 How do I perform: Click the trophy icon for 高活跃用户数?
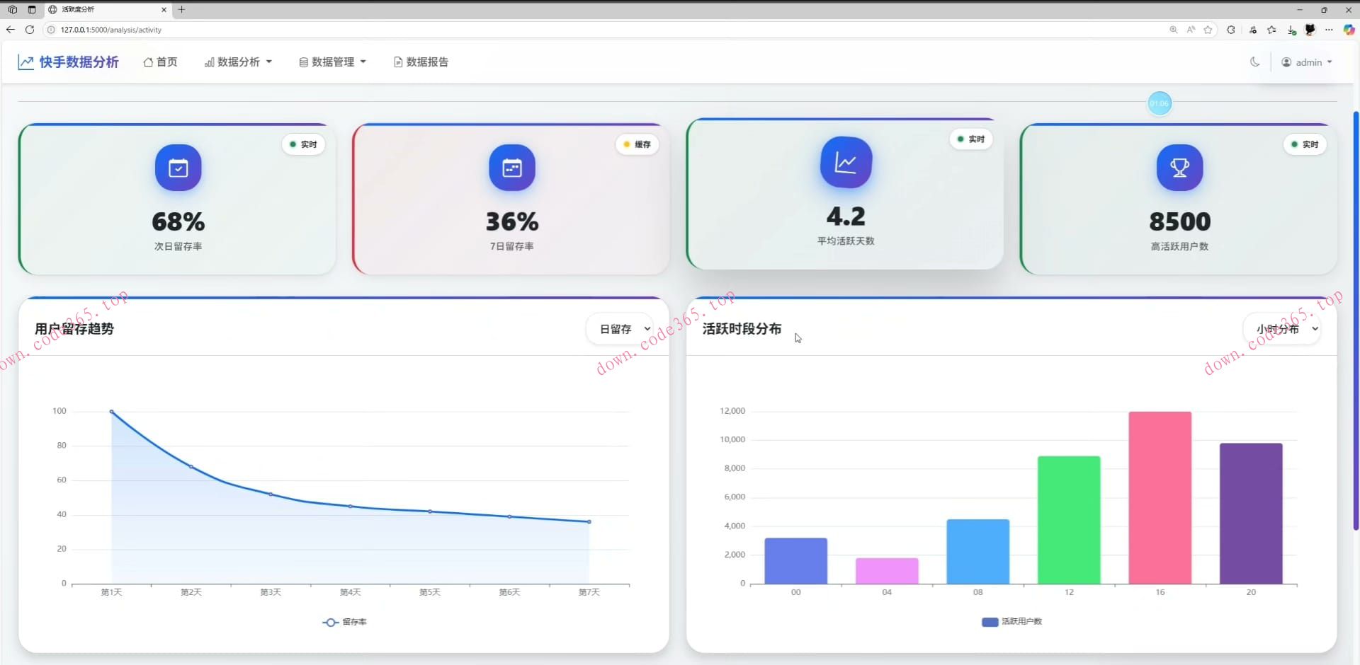1179,168
